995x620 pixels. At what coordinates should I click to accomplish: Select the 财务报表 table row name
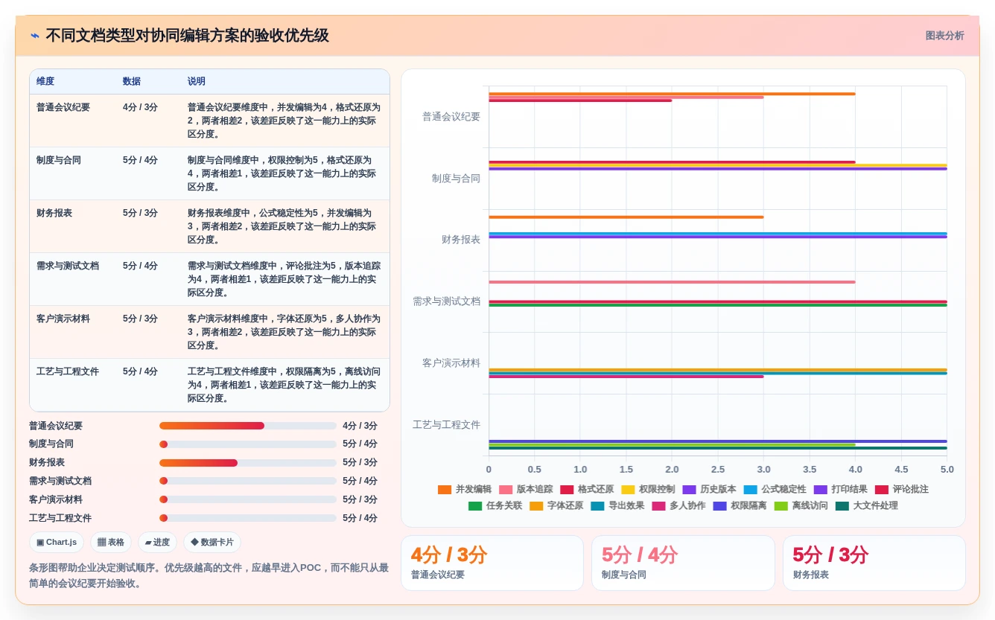(54, 213)
